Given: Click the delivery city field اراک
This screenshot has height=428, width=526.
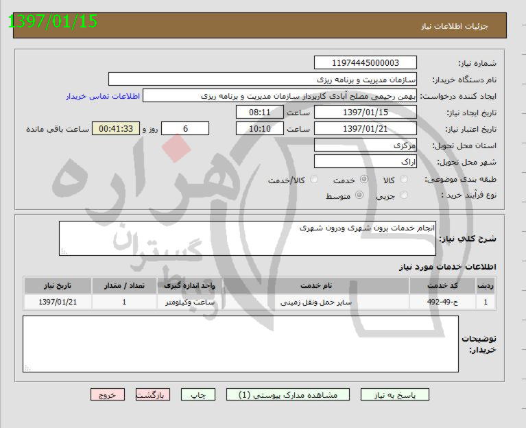Looking at the screenshot, I should [x=366, y=161].
